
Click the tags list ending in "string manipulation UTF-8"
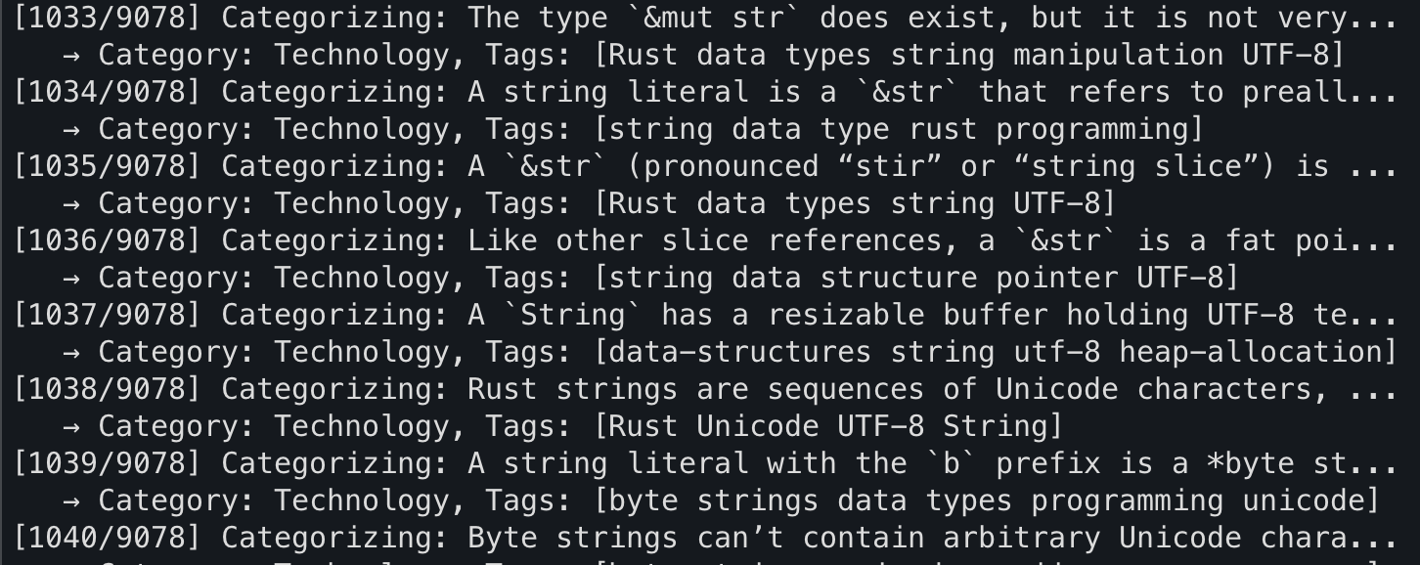[x=969, y=55]
